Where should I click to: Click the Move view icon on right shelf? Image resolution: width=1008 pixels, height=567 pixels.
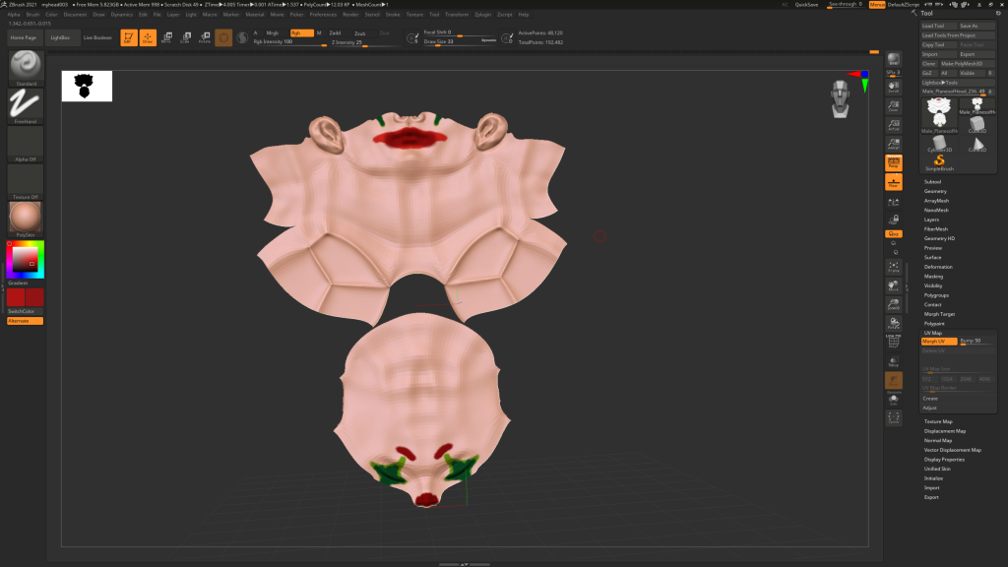(x=894, y=286)
